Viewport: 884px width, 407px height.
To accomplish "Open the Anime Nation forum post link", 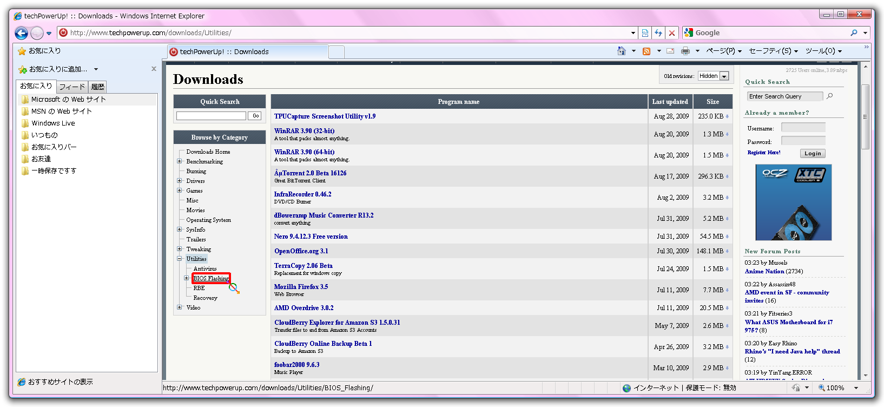I will 764,272.
